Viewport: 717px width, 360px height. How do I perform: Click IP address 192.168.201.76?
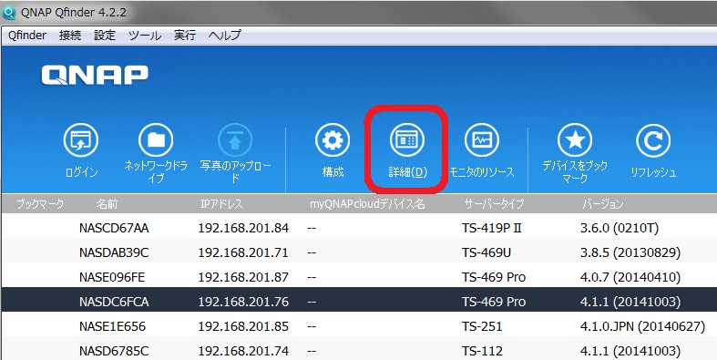[243, 302]
